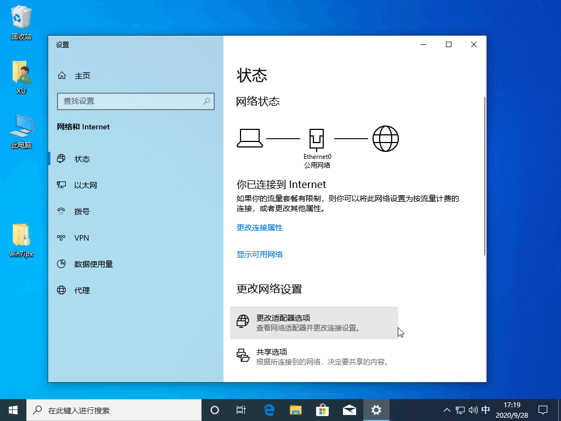Select the 拨号 dial-up phone icon
561x421 pixels.
(x=61, y=211)
